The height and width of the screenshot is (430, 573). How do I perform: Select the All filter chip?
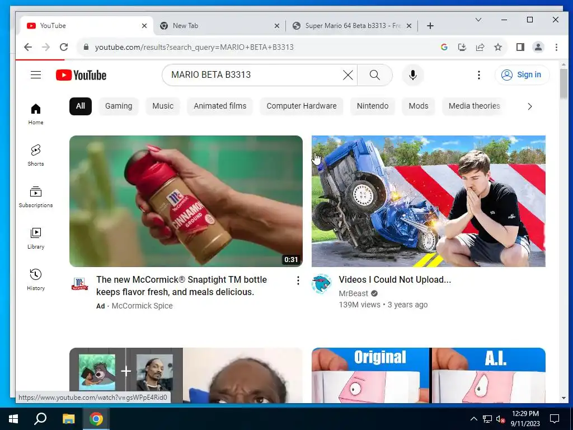[81, 106]
